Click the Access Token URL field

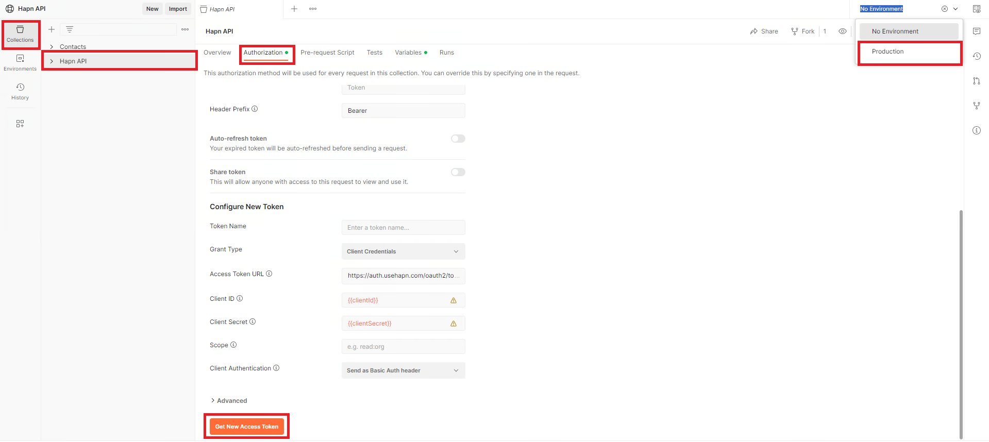(x=403, y=276)
